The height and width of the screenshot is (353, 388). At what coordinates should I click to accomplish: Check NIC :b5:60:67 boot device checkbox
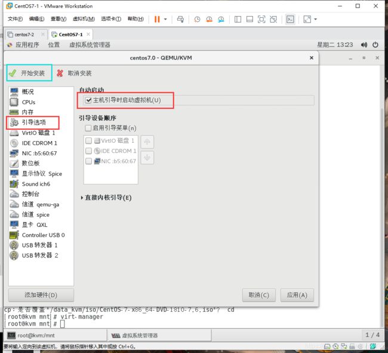pyautogui.click(x=88, y=161)
